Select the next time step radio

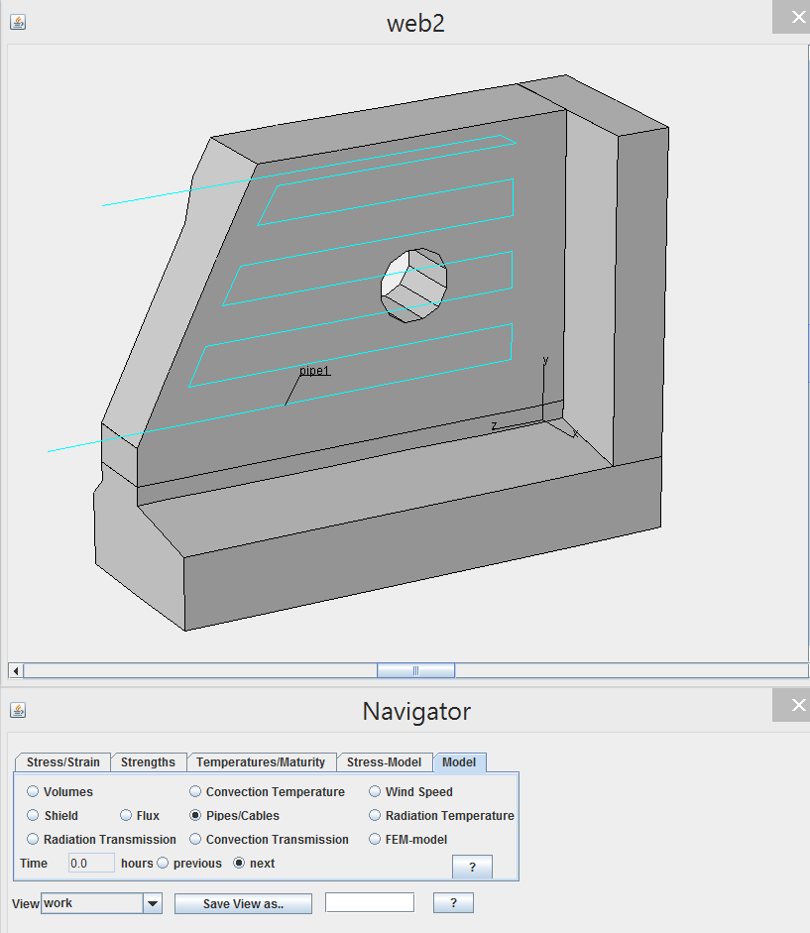point(239,863)
